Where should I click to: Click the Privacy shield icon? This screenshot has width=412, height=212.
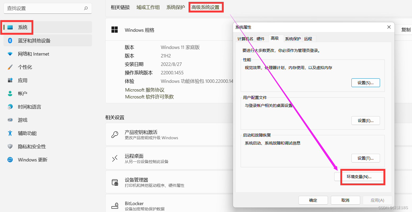10,146
